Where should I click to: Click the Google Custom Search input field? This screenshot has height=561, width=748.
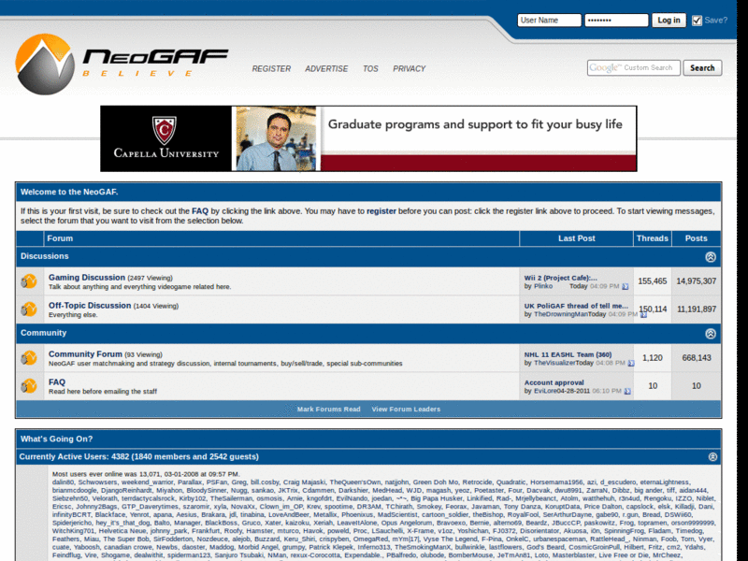pos(633,67)
